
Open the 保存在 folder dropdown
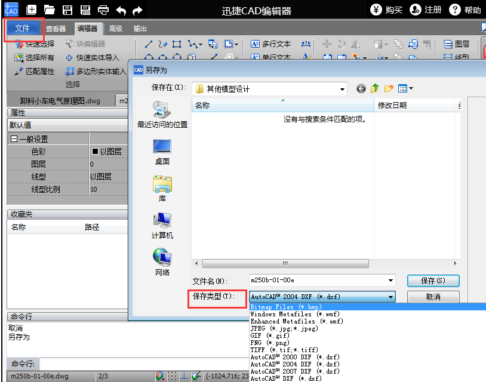pos(342,89)
